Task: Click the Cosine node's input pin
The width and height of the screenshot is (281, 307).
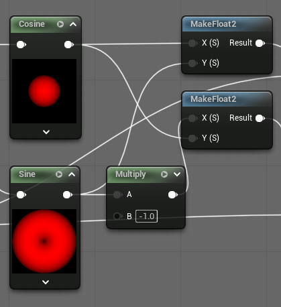Action: click(x=21, y=45)
